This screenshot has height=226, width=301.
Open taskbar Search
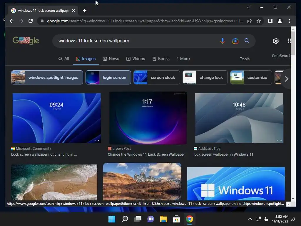[125, 219]
